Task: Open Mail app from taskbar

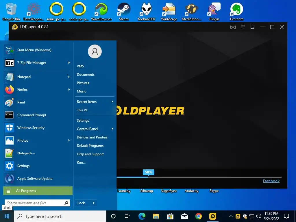Action: click(x=184, y=216)
